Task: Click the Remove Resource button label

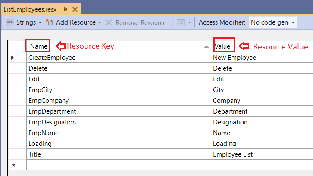Action: click(x=141, y=22)
